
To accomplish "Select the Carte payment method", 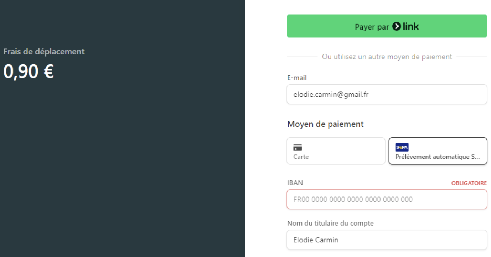I will tap(336, 151).
